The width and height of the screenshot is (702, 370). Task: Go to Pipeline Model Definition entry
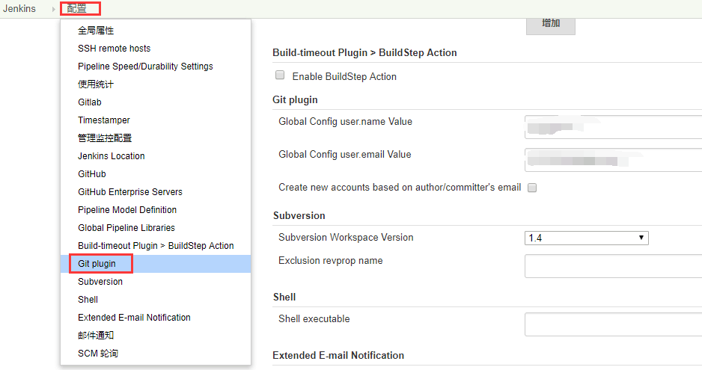pyautogui.click(x=127, y=209)
